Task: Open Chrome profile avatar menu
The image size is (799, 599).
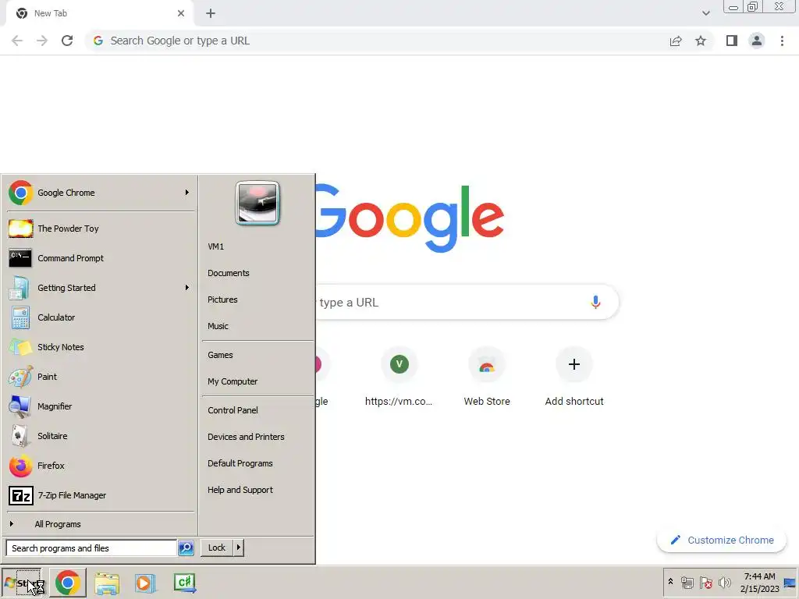Action: 757,41
